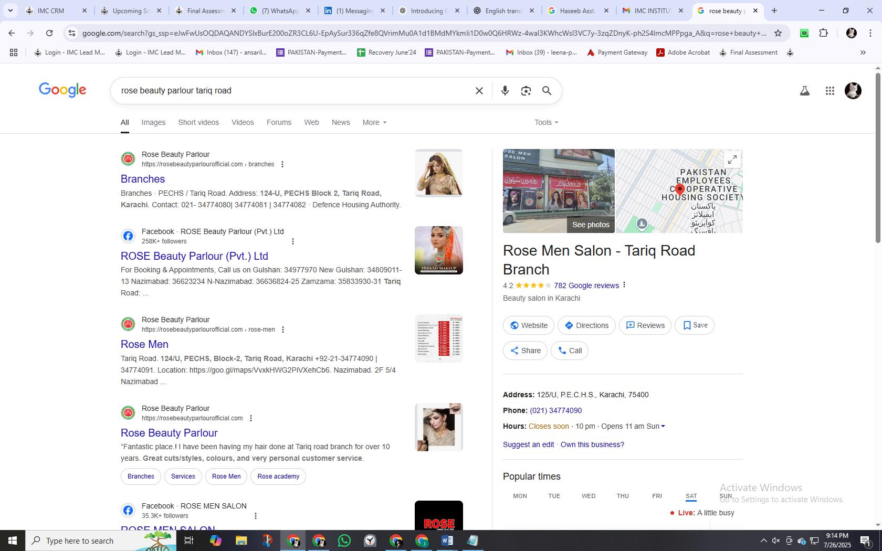This screenshot has height=551, width=882.
Task: Go back to previous page
Action: [12, 33]
